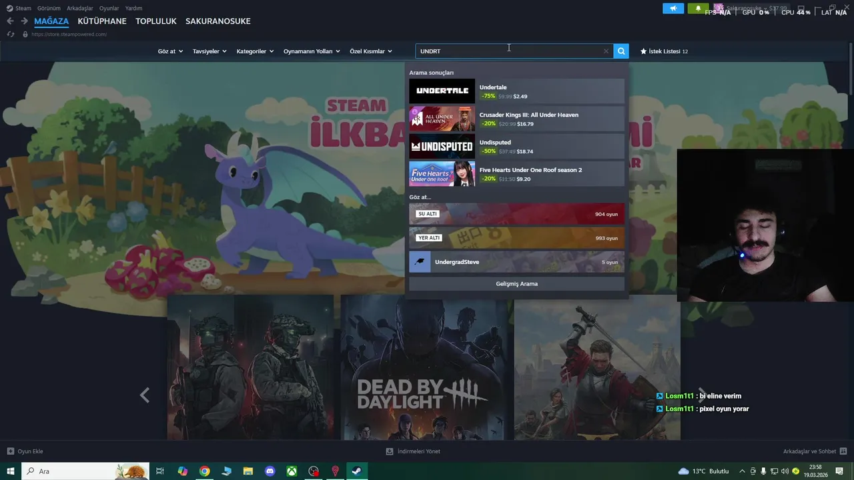The height and width of the screenshot is (480, 854).
Task: Click the Windows Ara search box
Action: pos(86,471)
